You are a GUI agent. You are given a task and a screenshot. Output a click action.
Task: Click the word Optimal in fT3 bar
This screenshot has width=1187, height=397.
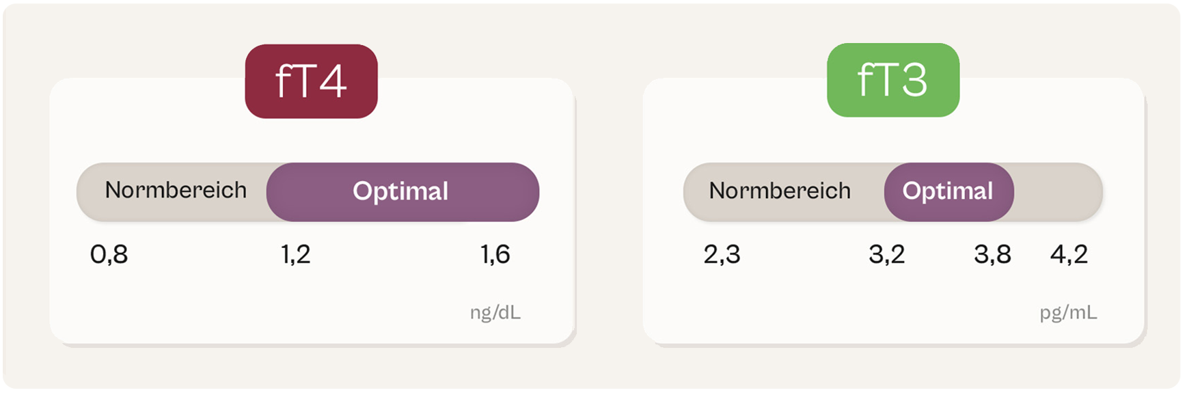tap(948, 192)
